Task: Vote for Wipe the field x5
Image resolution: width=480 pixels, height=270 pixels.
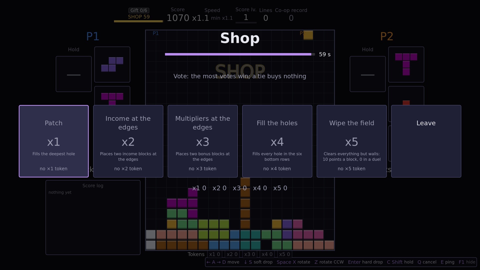Action: tap(352, 141)
